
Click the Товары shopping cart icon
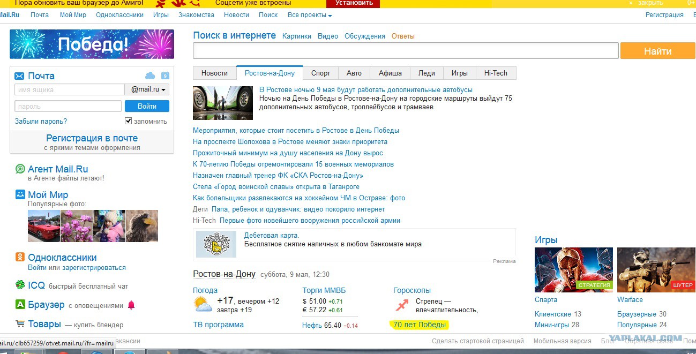coord(20,323)
